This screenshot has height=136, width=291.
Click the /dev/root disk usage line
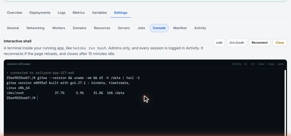point(65,93)
